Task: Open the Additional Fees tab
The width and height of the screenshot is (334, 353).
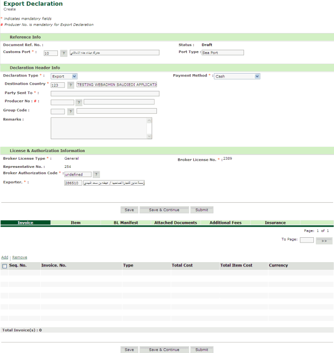Action: (225, 223)
